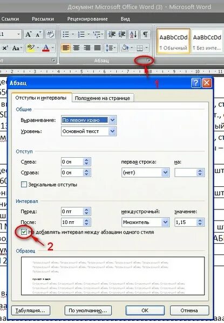Click the shading paint bucket icon

coord(125,48)
